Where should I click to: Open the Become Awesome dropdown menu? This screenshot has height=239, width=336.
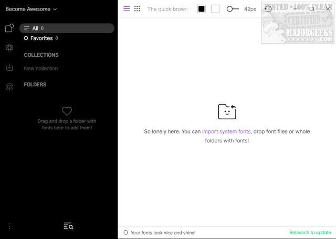tap(31, 9)
